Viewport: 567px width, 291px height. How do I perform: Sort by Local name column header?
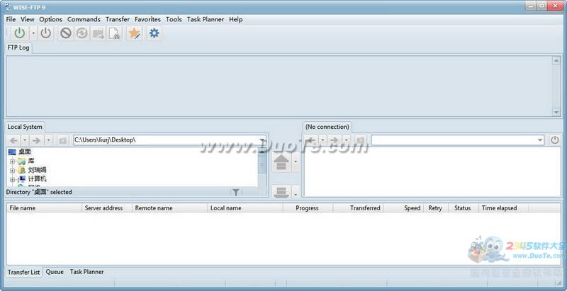(x=245, y=208)
